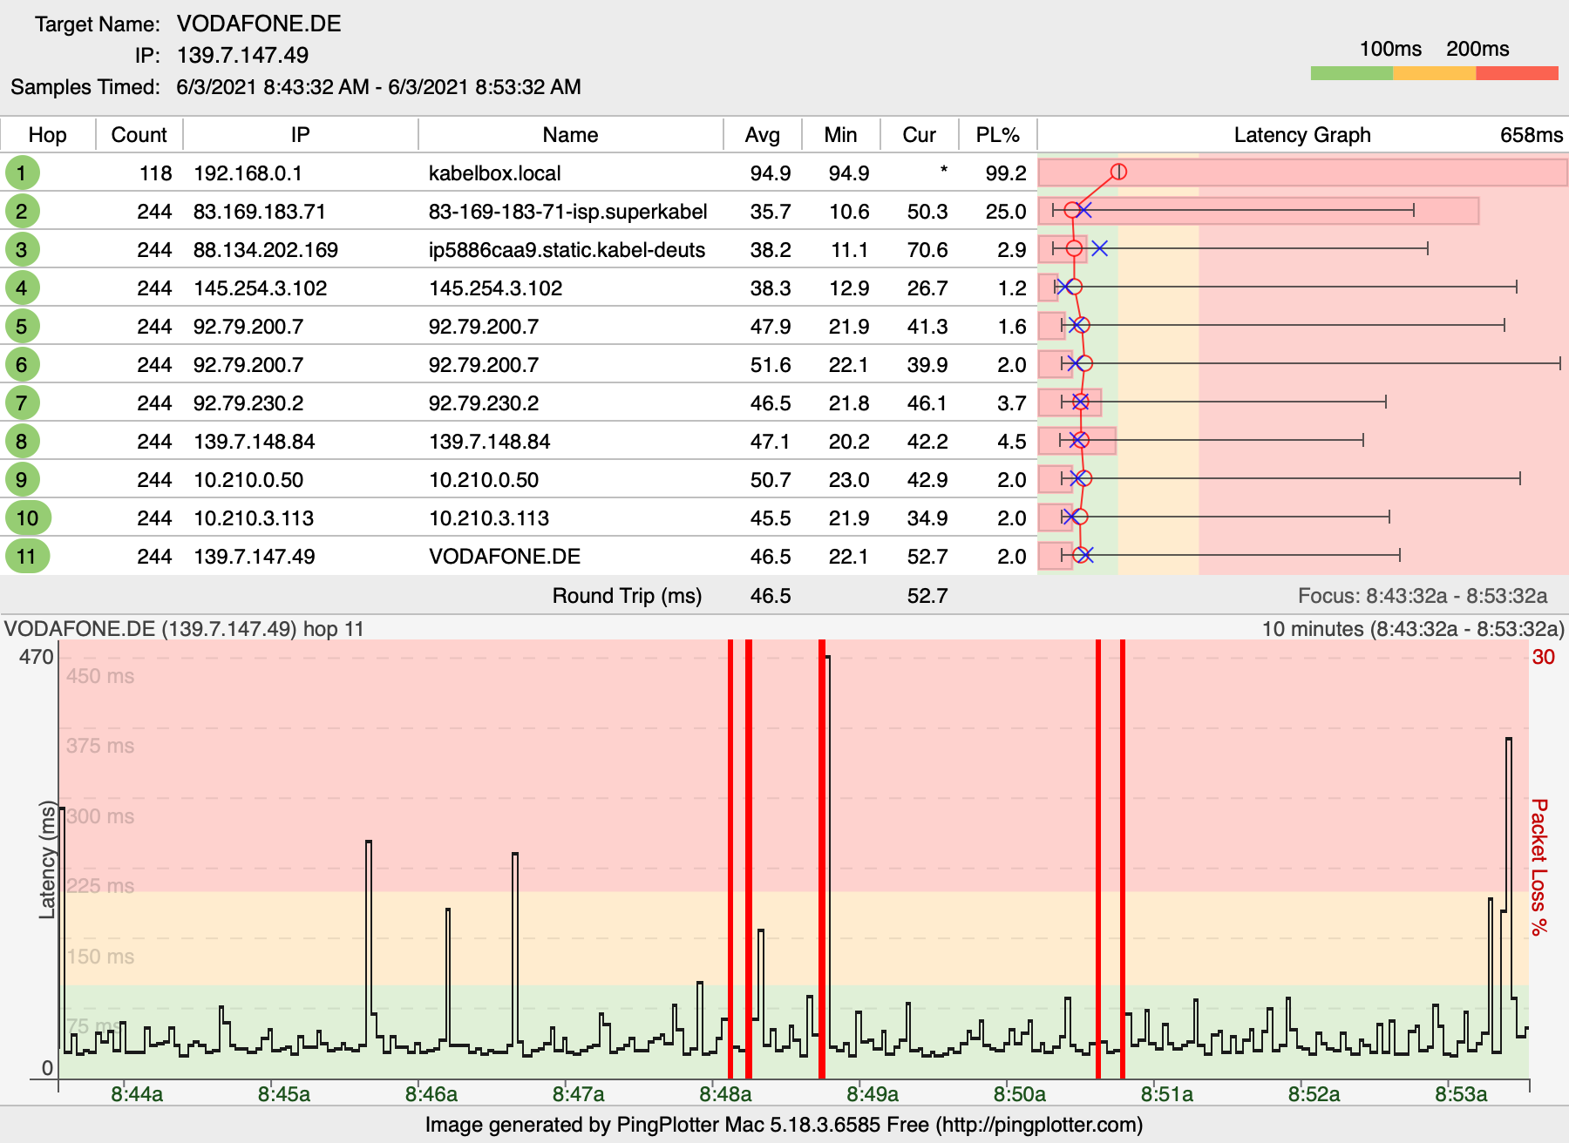
Task: Select the hop 2 green circle badge
Action: pos(22,211)
